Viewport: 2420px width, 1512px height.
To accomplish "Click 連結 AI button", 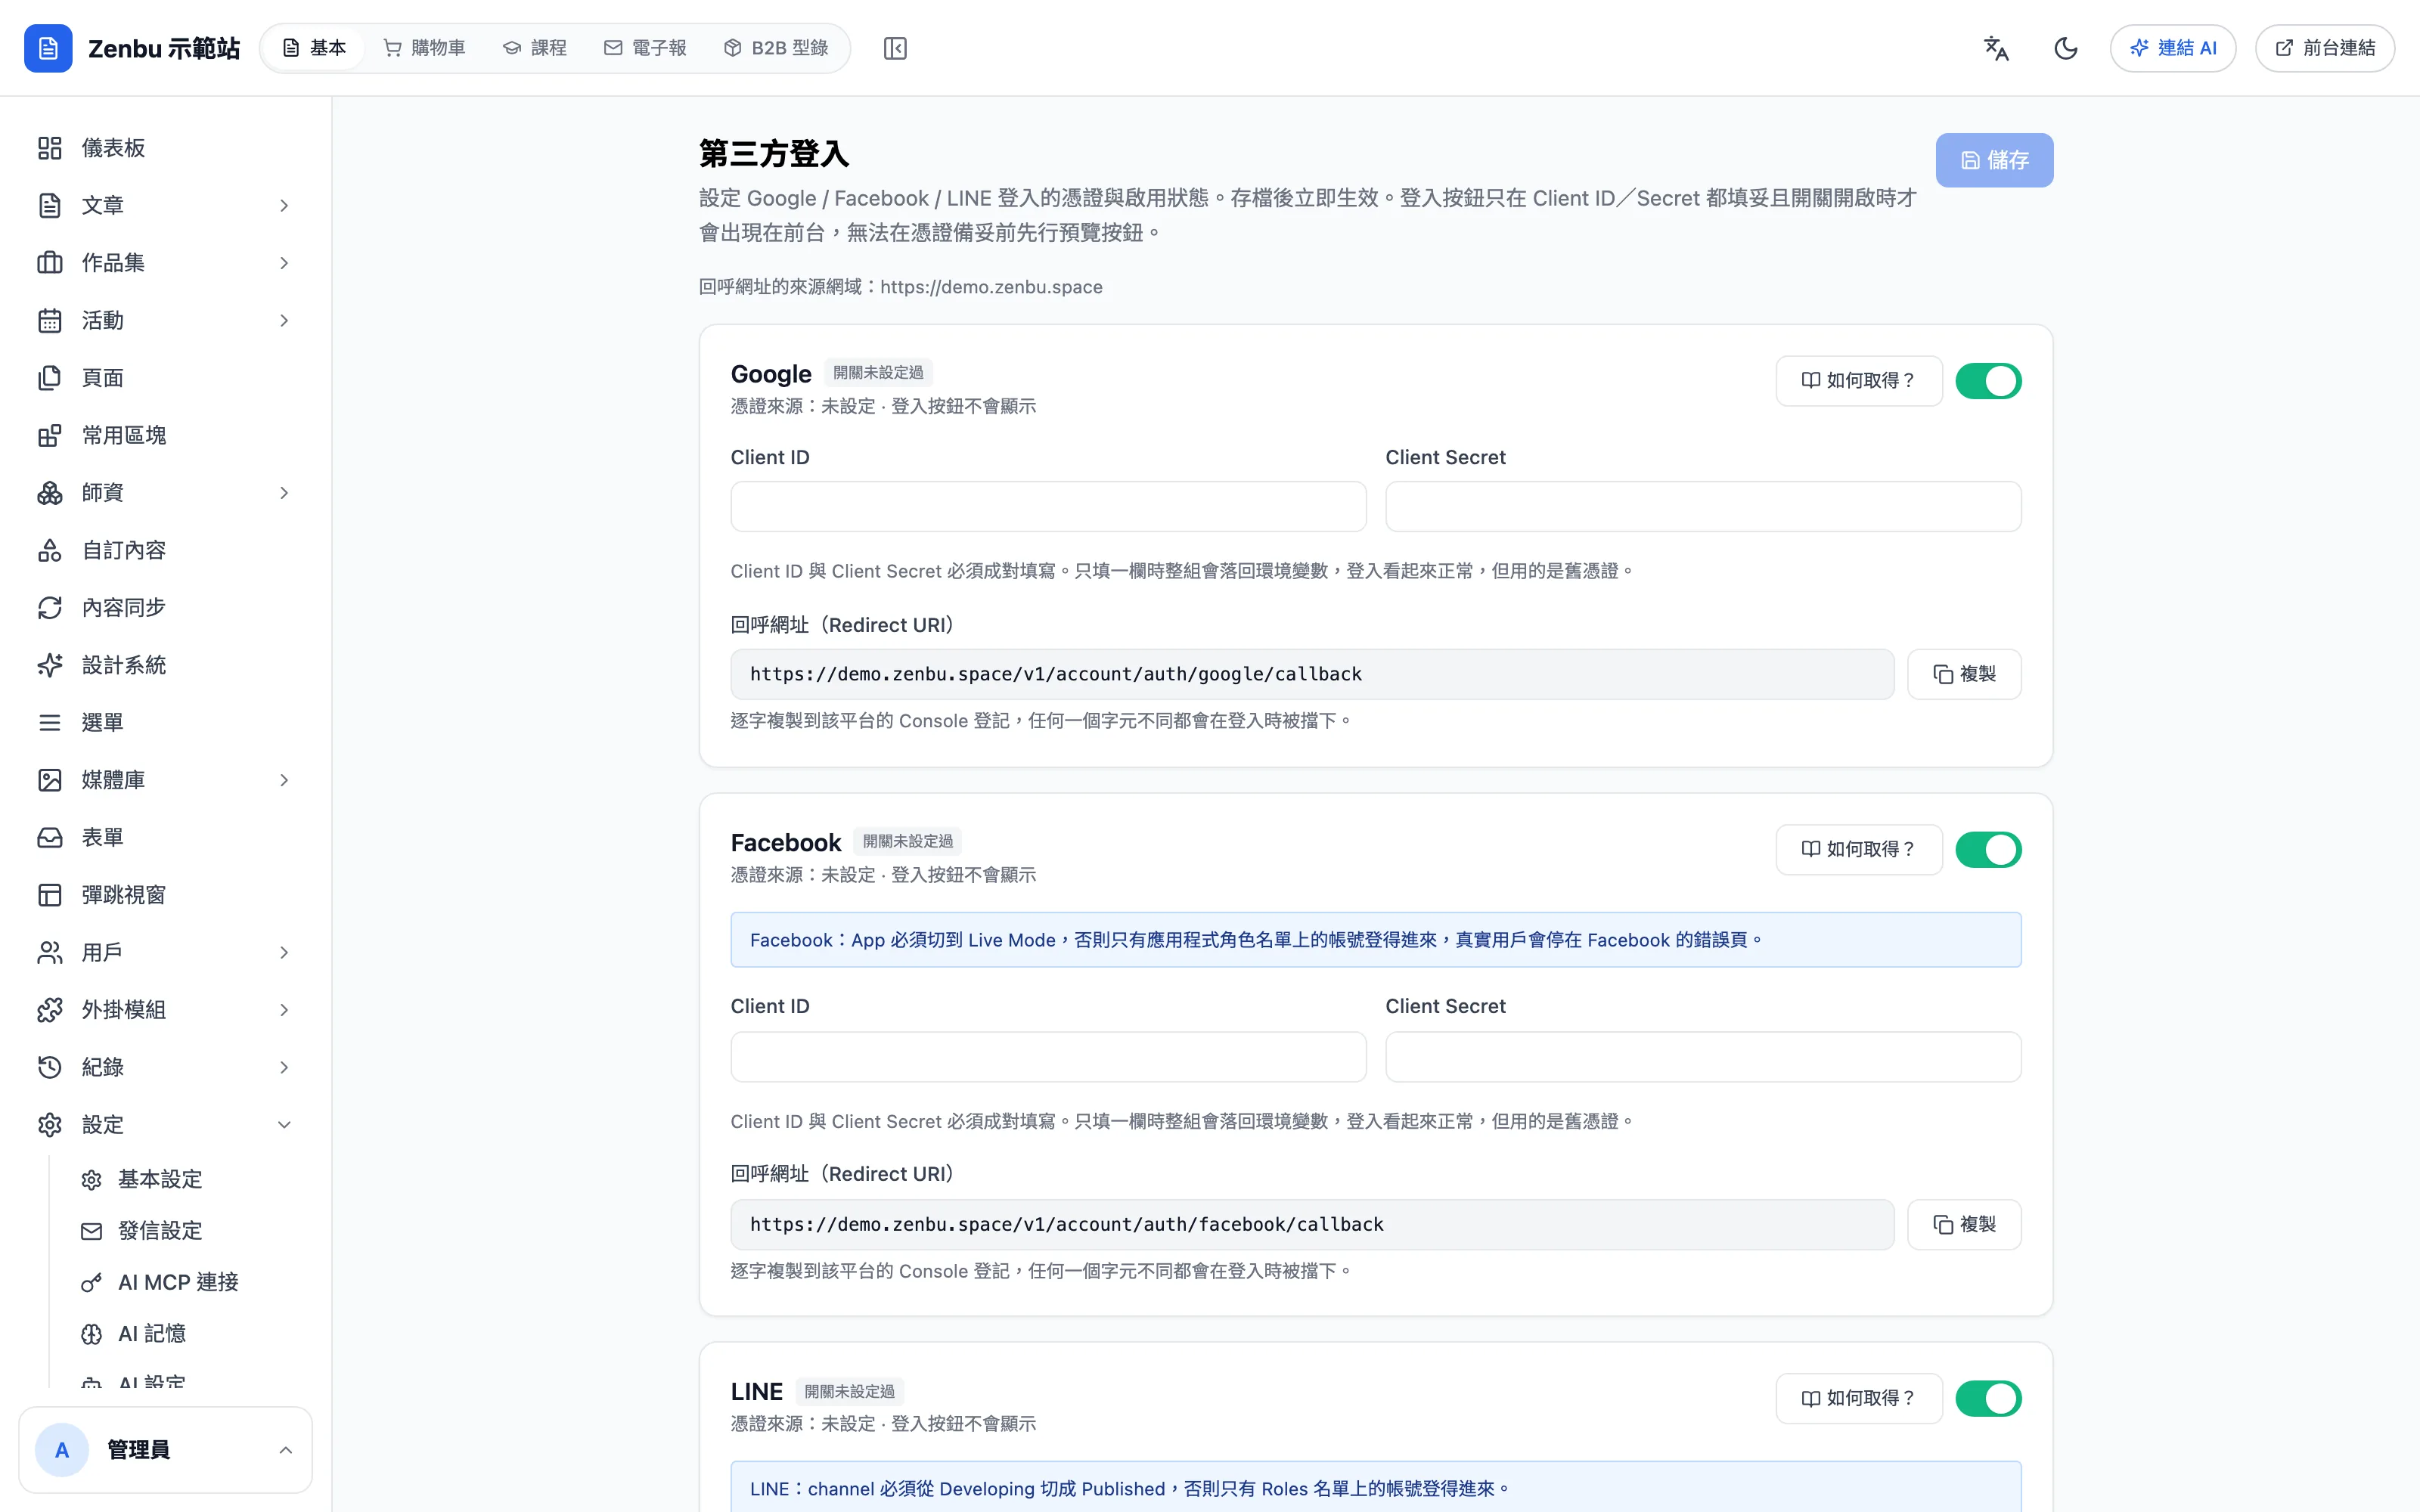I will tap(2173, 48).
